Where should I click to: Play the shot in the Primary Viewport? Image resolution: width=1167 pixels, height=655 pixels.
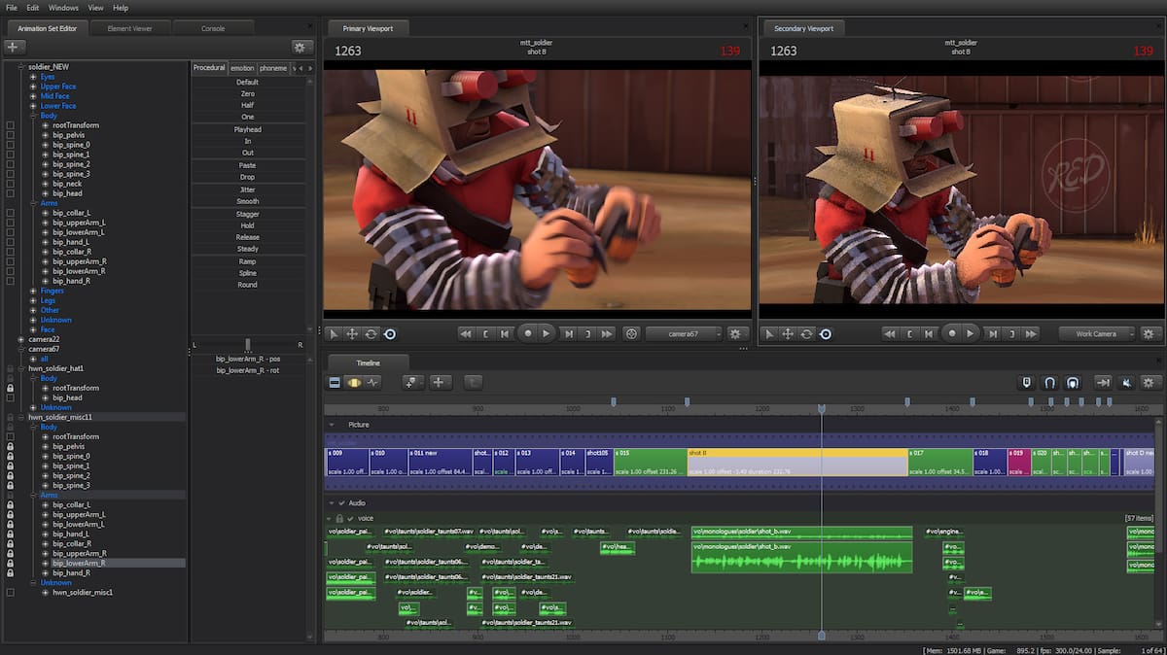547,333
